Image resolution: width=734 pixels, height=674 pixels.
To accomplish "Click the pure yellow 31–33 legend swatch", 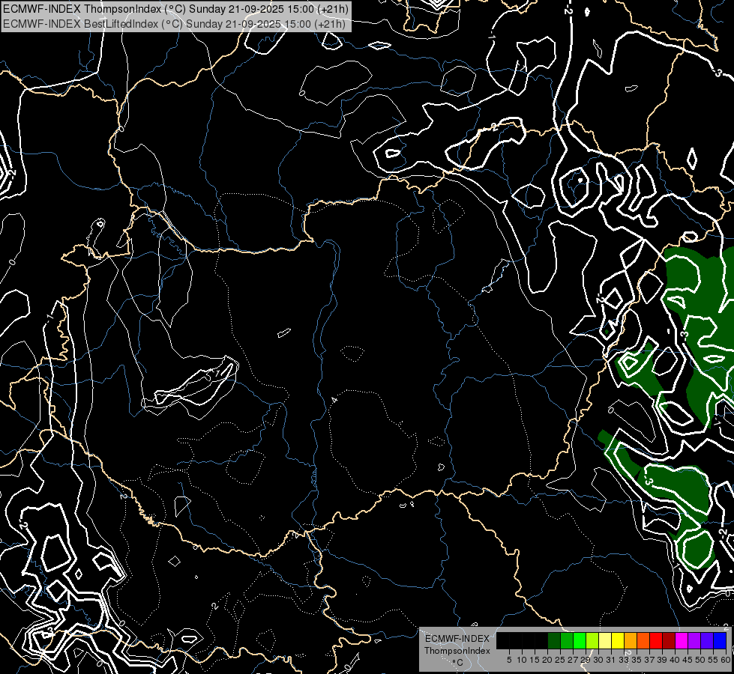I will [x=618, y=640].
